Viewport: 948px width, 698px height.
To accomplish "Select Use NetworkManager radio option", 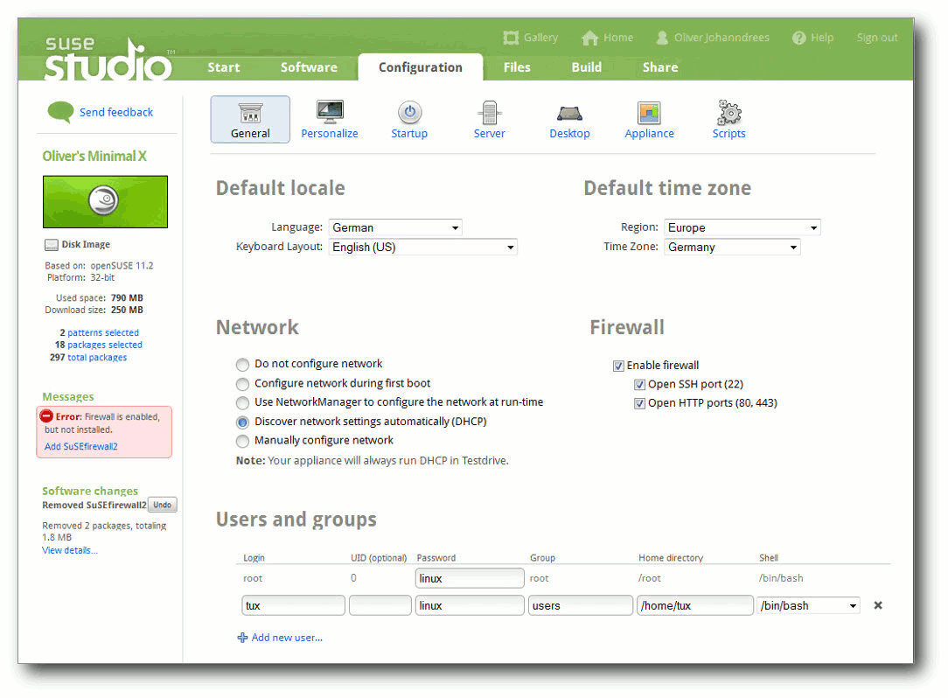I will point(242,402).
